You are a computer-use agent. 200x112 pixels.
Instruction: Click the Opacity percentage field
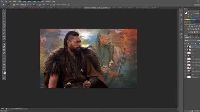tap(34, 5)
